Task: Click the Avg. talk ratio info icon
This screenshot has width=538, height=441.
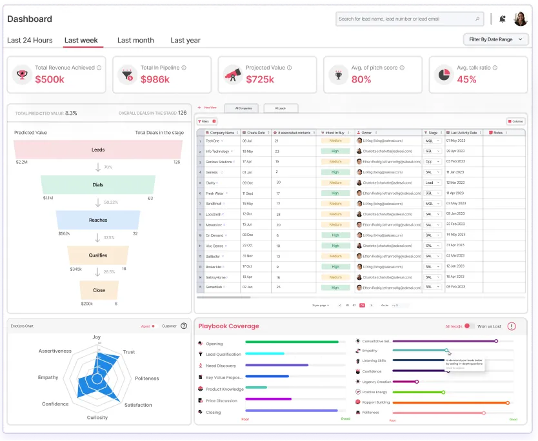Action: click(x=495, y=68)
